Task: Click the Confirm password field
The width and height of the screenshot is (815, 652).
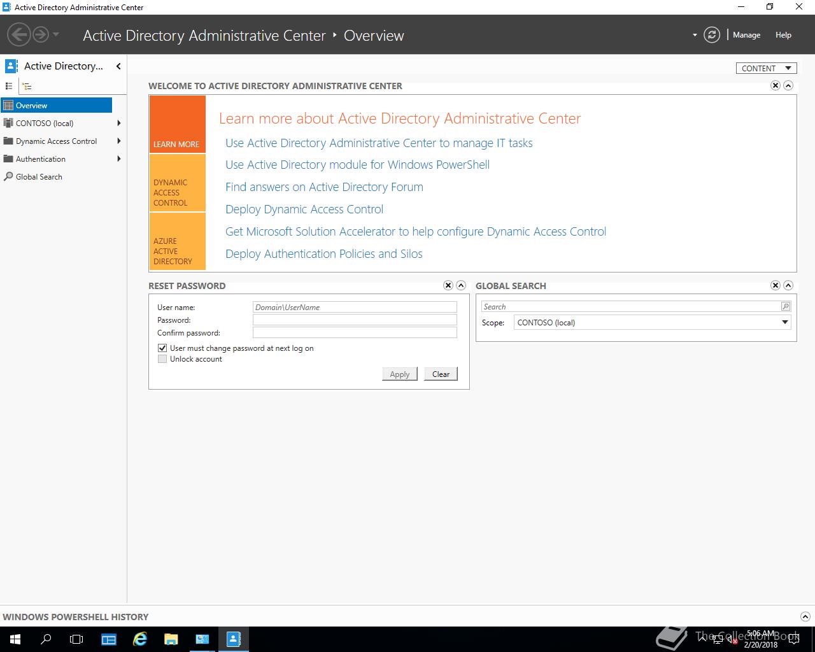Action: tap(355, 332)
